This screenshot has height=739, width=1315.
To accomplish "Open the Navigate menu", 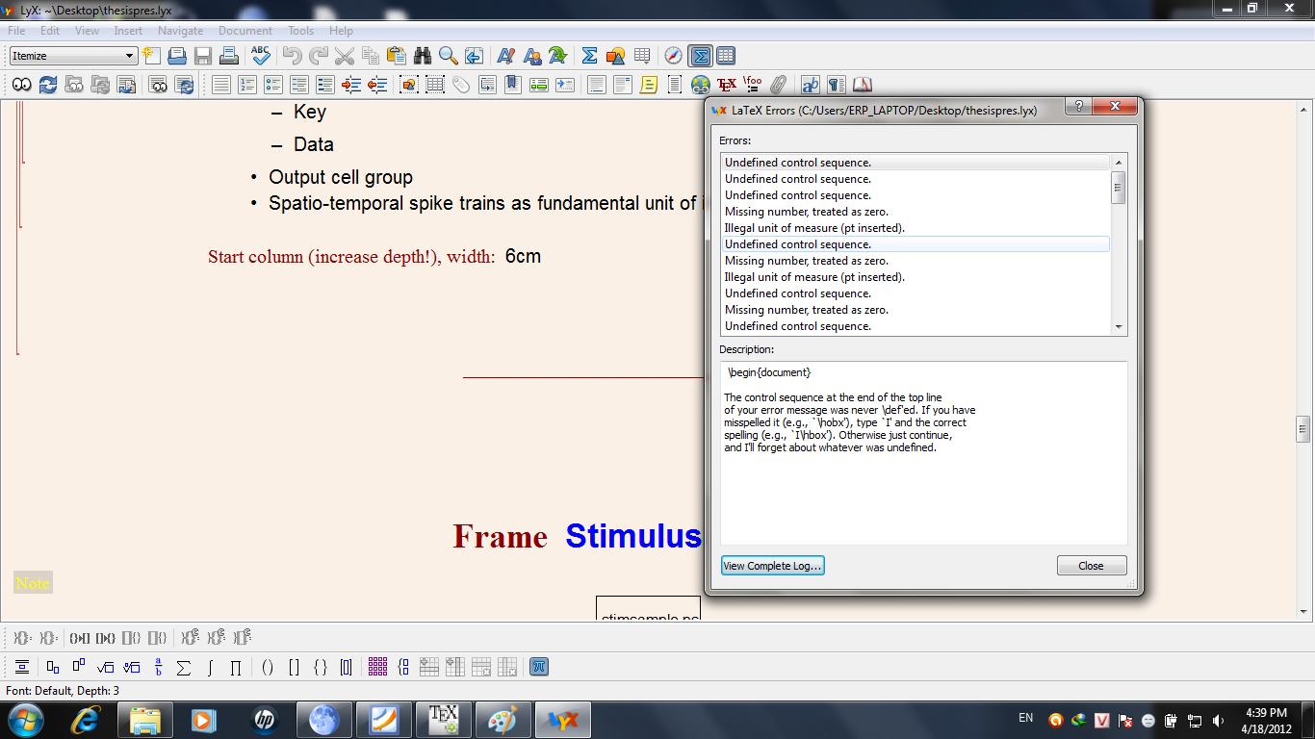I will (x=181, y=31).
